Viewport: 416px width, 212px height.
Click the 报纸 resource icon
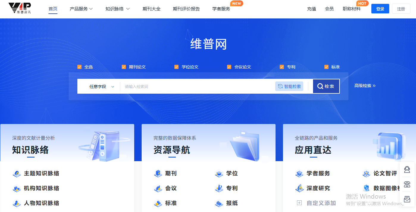[x=219, y=203]
